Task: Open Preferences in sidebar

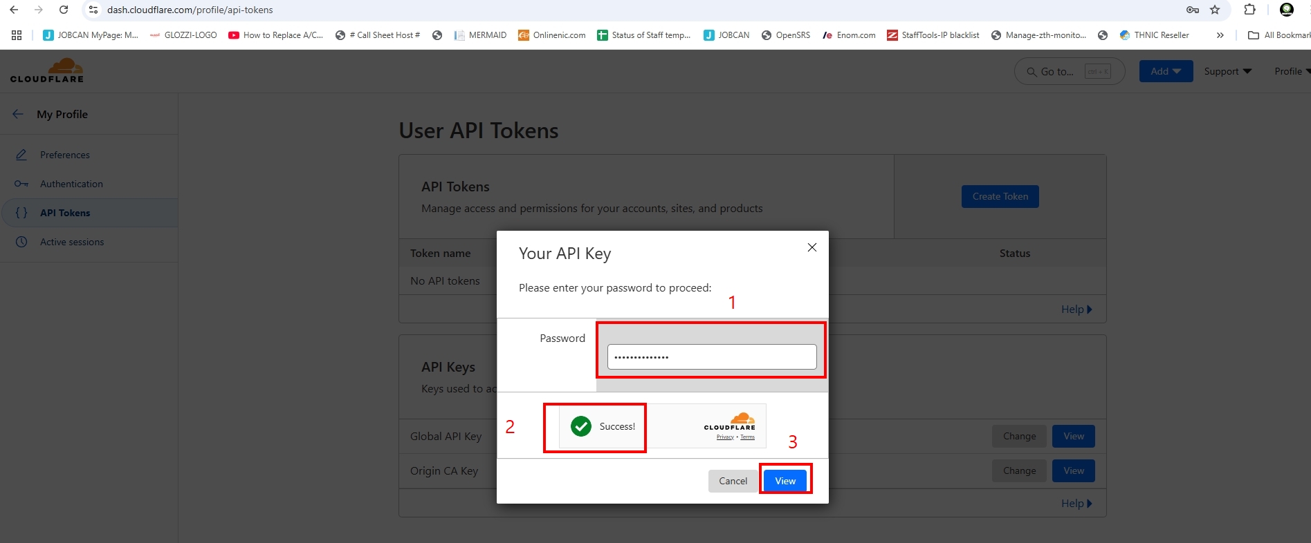Action: [x=65, y=155]
